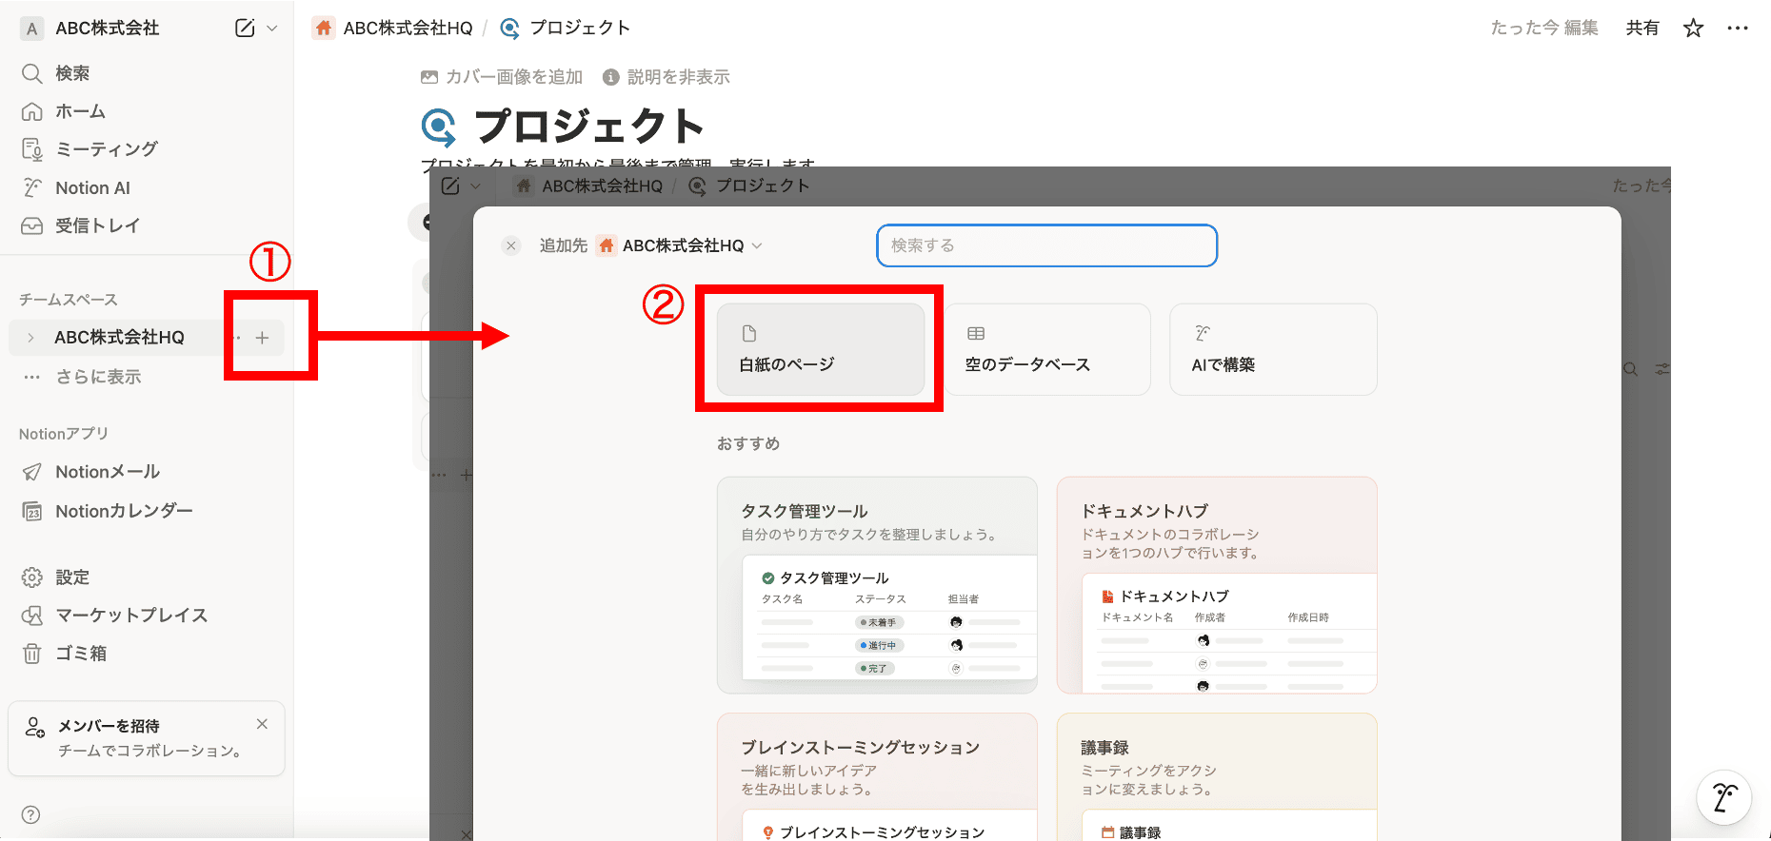Click the marketplace icon beside マーケットプレイス
1771x841 pixels.
[31, 616]
